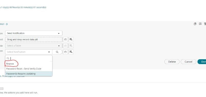Click the magnifier button in Select Notification field

[57, 52]
